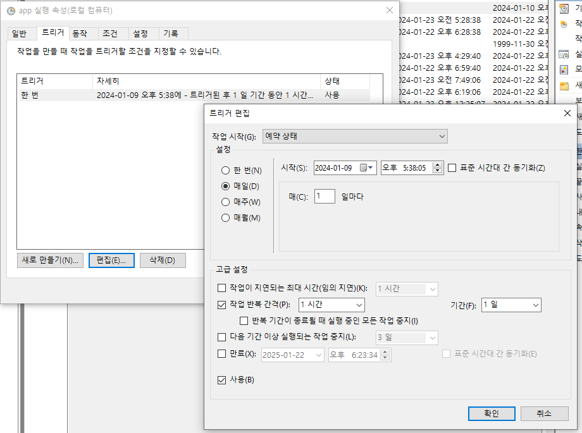The width and height of the screenshot is (582, 433).
Task: Click the 편집(E)... button
Action: [x=111, y=260]
